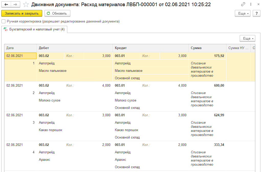This screenshot has height=172, width=264.
Task: Click the Кредит column header
Action: [150, 48]
